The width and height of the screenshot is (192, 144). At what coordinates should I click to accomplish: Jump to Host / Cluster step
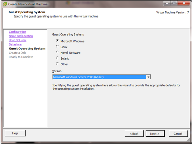[x=17, y=40]
